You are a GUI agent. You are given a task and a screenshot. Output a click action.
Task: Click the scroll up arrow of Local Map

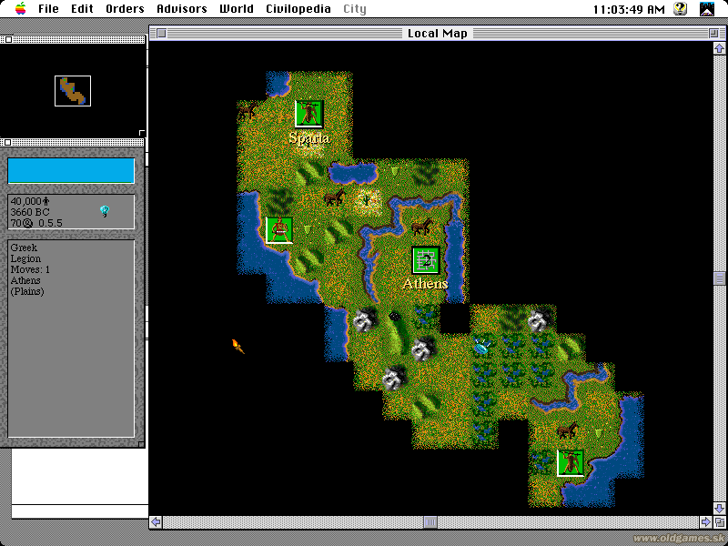719,48
